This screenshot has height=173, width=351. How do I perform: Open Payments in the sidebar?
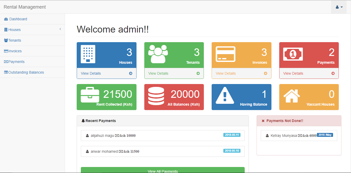[32, 62]
